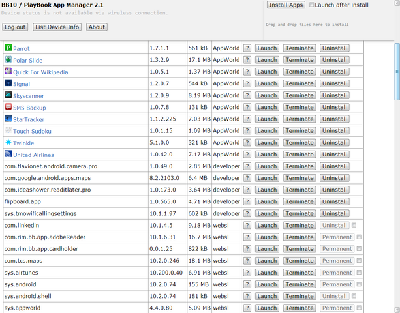400x313 pixels.
Task: Open the question mark info for Signal
Action: pyautogui.click(x=247, y=83)
